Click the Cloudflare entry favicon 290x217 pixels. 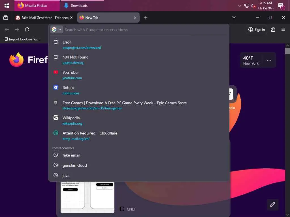56,133
